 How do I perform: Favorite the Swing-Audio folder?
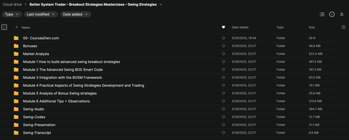click(x=224, y=109)
